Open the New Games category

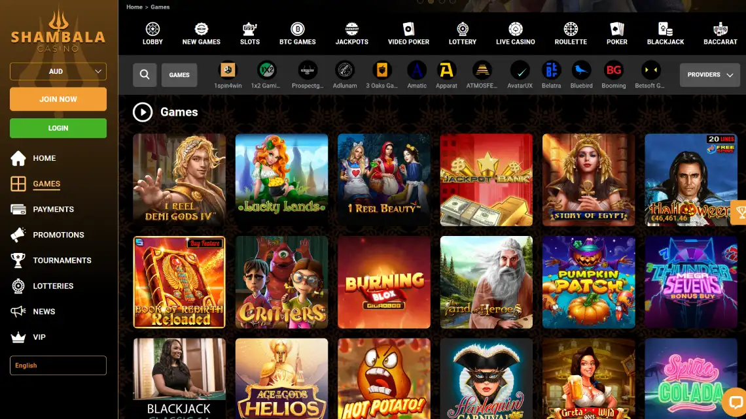point(202,33)
